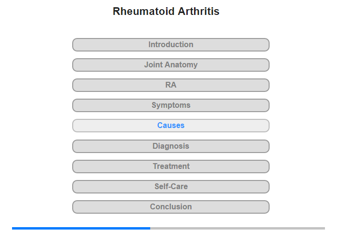Go to the Conclusion section
This screenshot has width=337, height=231.
171,207
